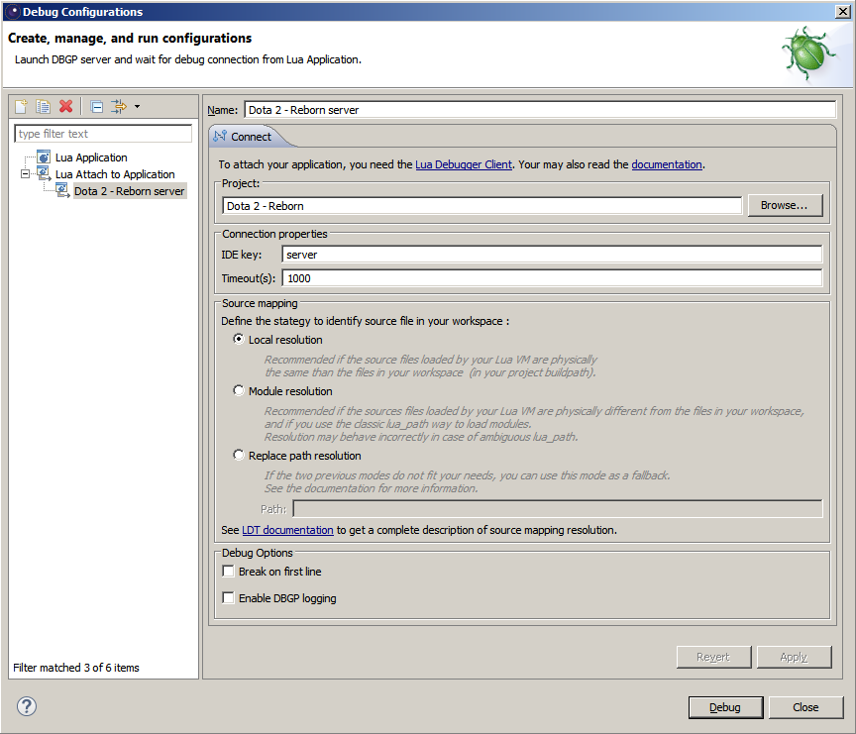The height and width of the screenshot is (734, 856).
Task: Delete selected launch configuration with red X
Action: point(66,106)
